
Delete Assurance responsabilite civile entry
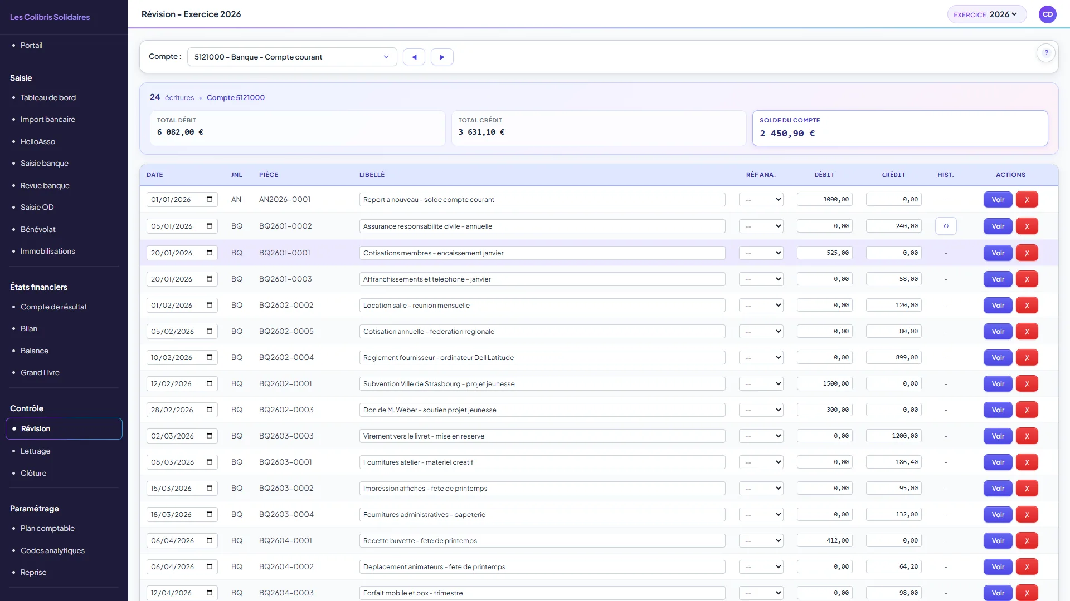[x=1027, y=226]
